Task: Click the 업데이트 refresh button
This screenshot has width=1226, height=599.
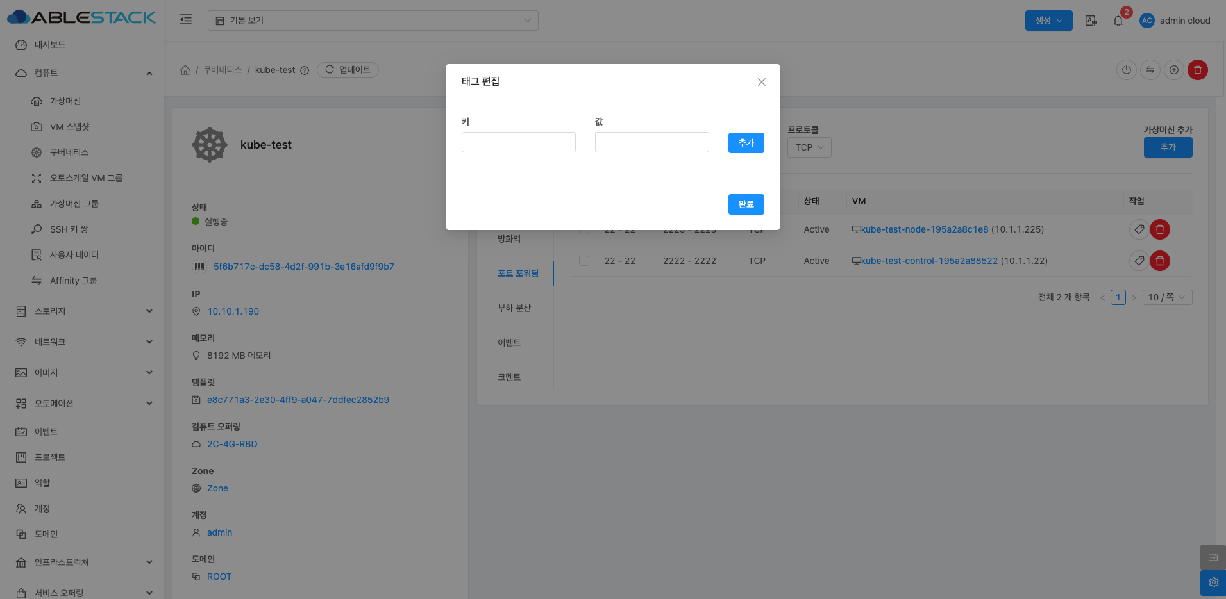Action: click(348, 70)
